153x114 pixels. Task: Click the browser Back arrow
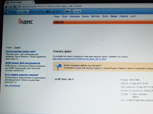click(x=6, y=7)
